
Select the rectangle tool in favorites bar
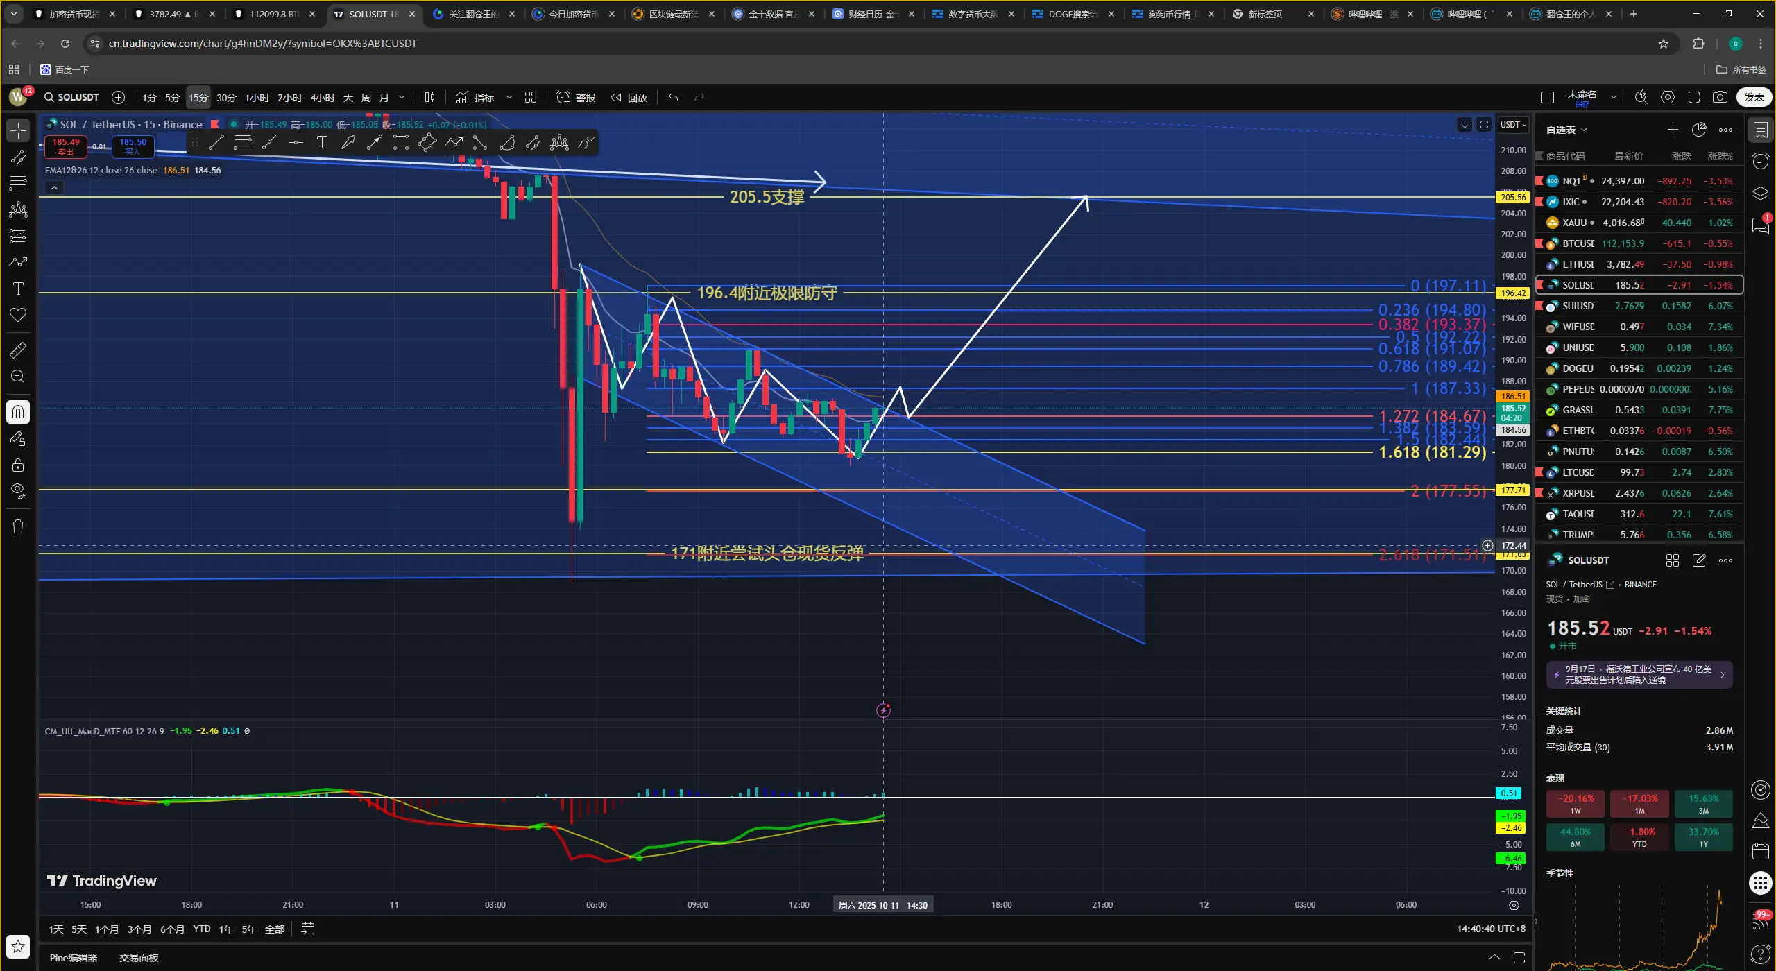(x=400, y=143)
